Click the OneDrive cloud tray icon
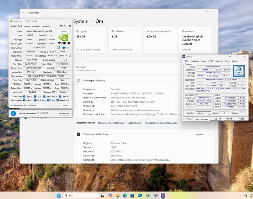Image resolution: width=253 pixels, height=199 pixels. click(246, 196)
